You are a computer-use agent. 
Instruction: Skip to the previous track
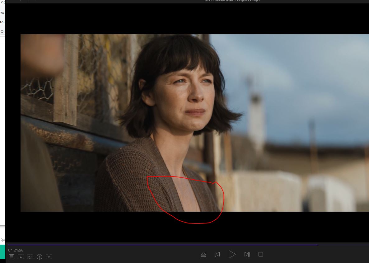tap(217, 254)
